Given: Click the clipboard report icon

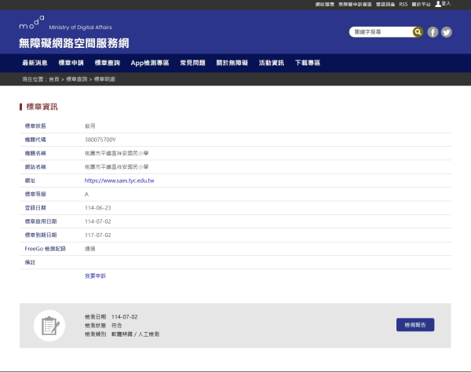Looking at the screenshot, I should (x=49, y=326).
